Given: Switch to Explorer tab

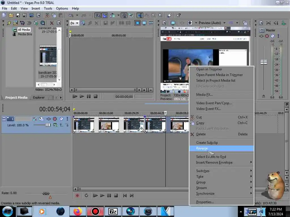Looking at the screenshot, I should tap(39, 97).
